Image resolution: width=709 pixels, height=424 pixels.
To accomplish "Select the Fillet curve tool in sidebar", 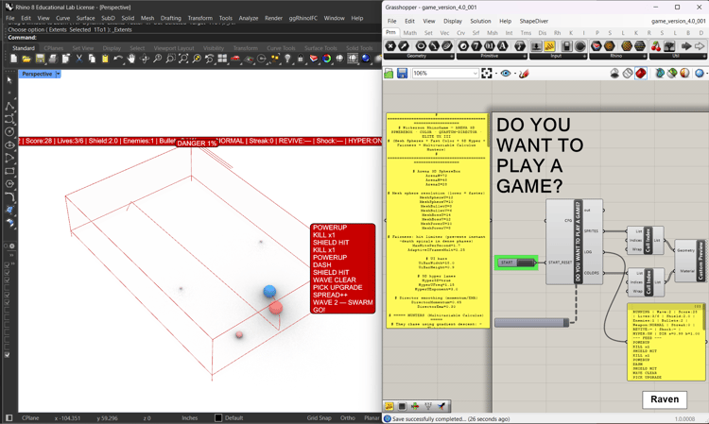I will pos(9,196).
